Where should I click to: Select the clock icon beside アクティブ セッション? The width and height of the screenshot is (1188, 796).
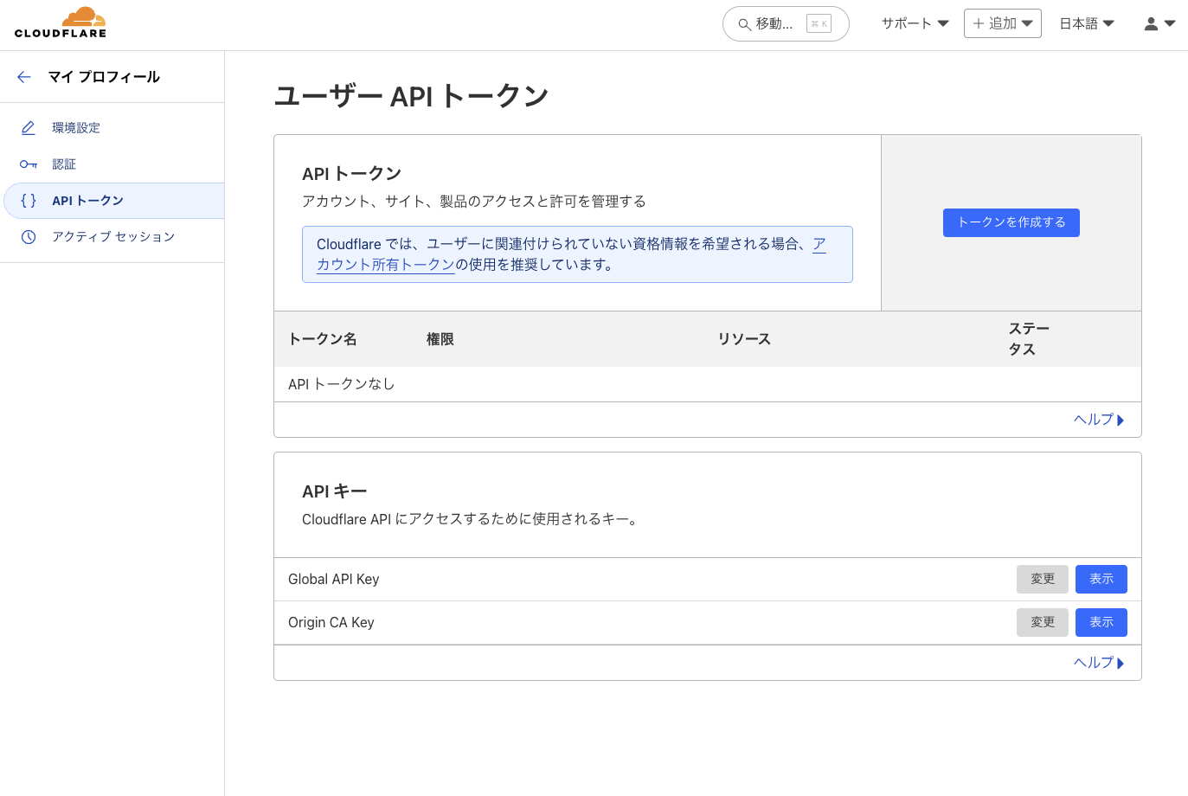27,236
